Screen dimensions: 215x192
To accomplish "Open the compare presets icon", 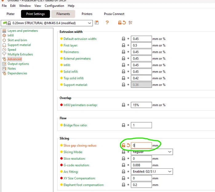I will pyautogui.click(x=130, y=23).
